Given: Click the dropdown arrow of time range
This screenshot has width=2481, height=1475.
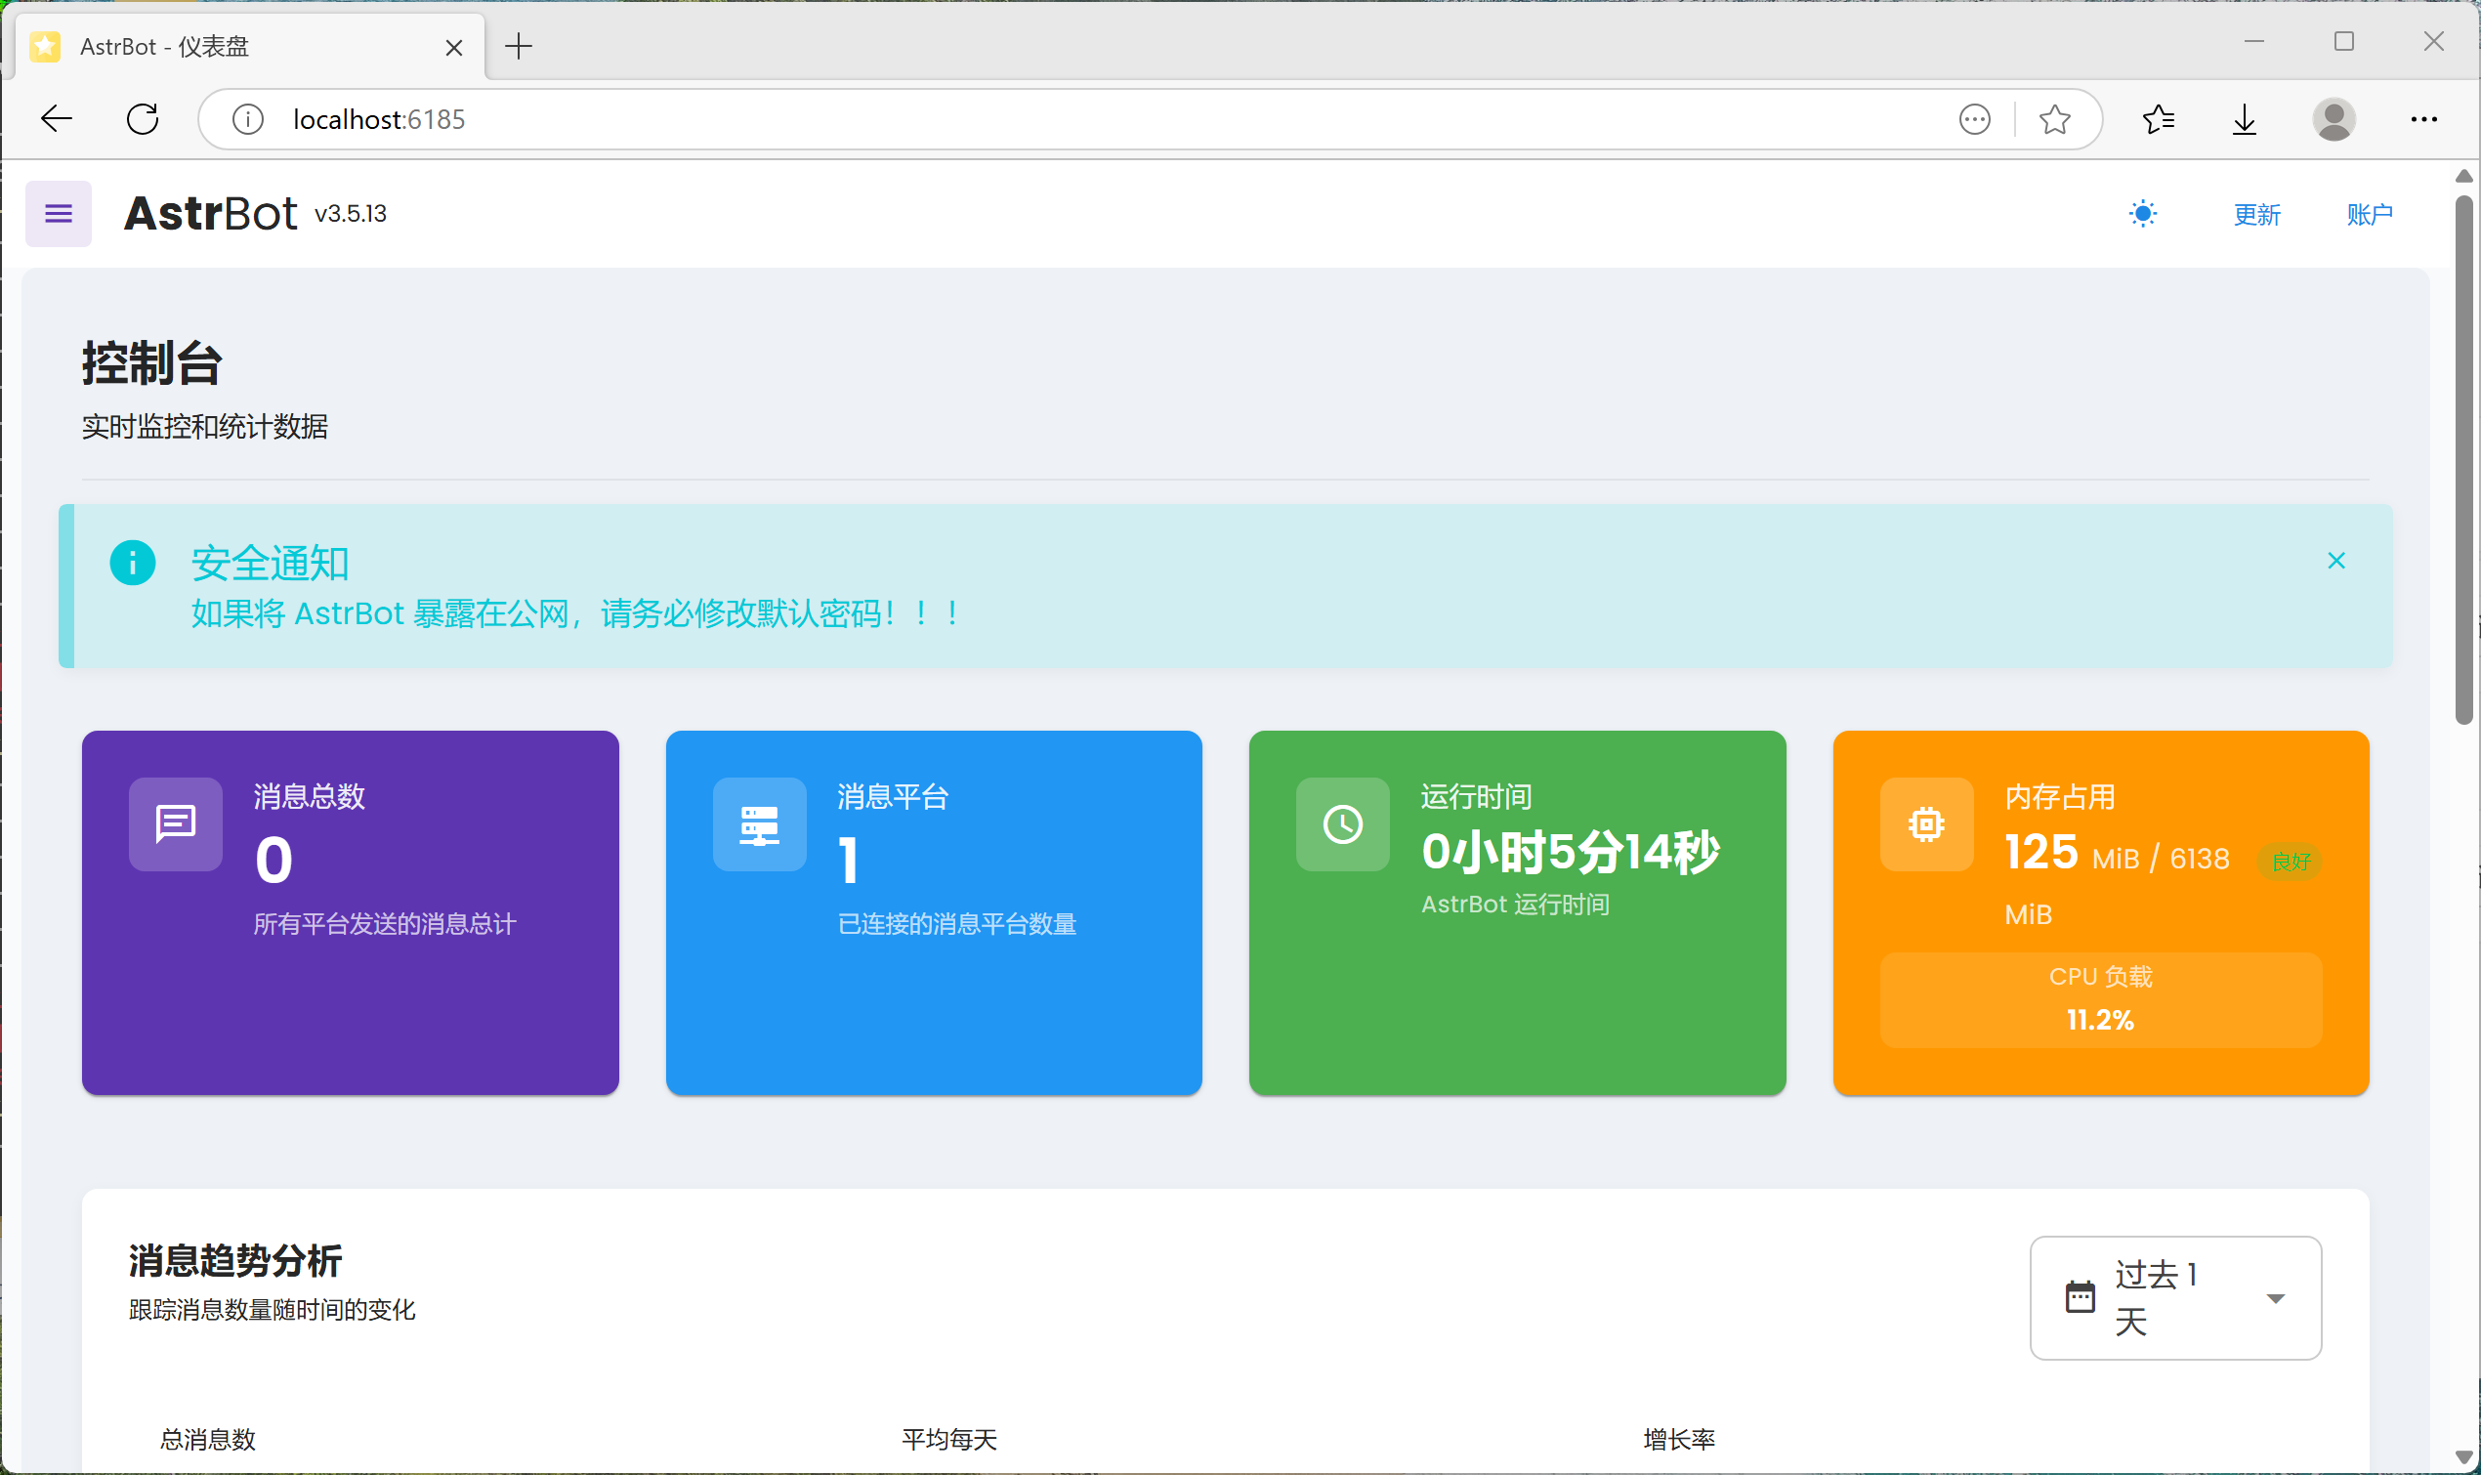Looking at the screenshot, I should click(x=2275, y=1298).
